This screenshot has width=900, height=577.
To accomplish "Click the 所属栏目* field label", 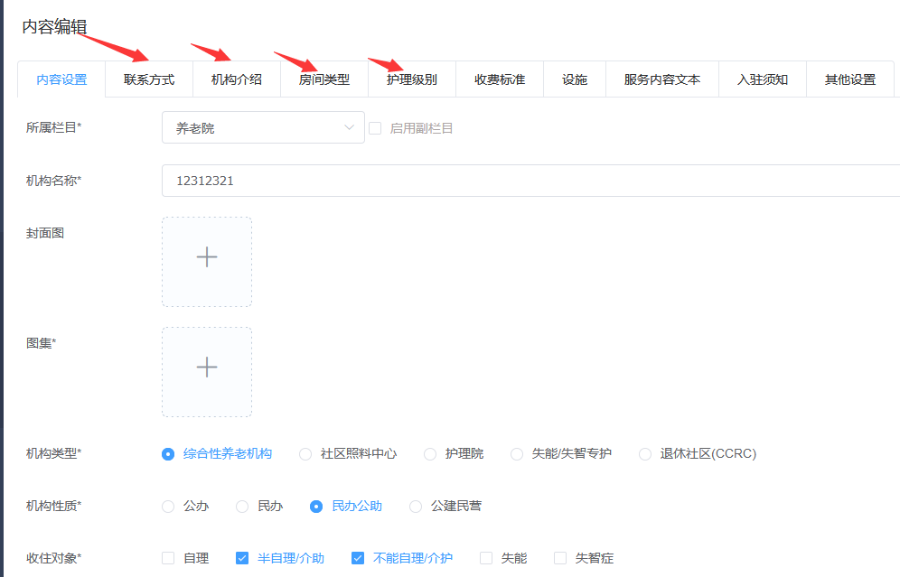I will [54, 127].
